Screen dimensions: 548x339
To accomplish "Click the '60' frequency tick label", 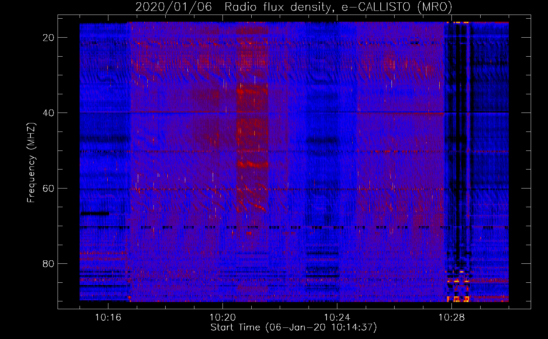I will (x=48, y=188).
